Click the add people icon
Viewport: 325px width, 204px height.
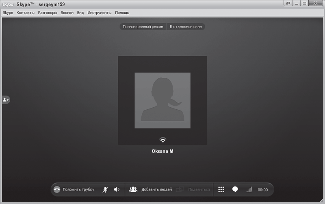click(x=133, y=189)
